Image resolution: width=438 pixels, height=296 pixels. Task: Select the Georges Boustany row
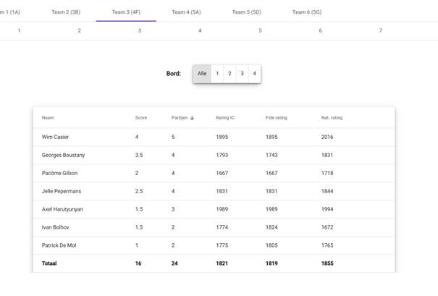[x=63, y=155]
